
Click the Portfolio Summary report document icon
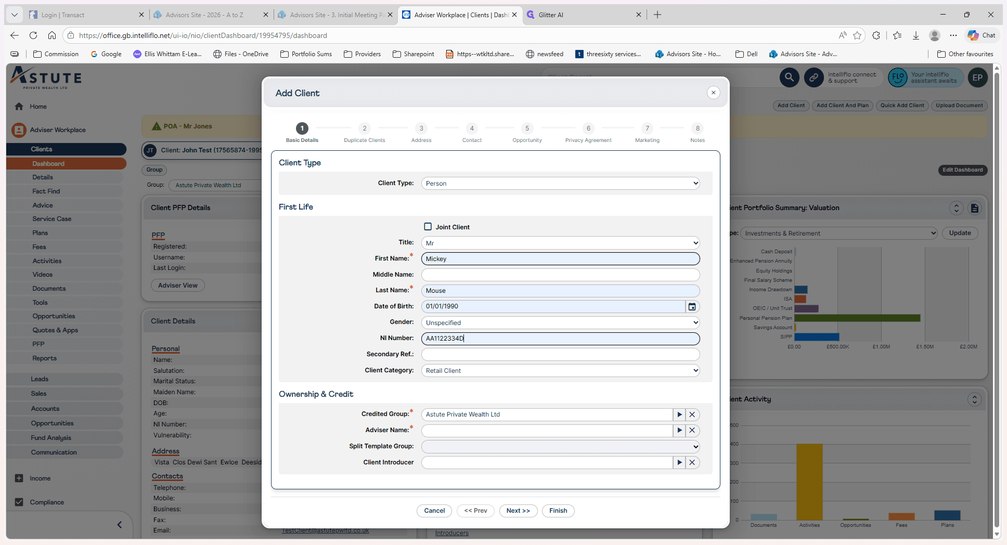975,208
